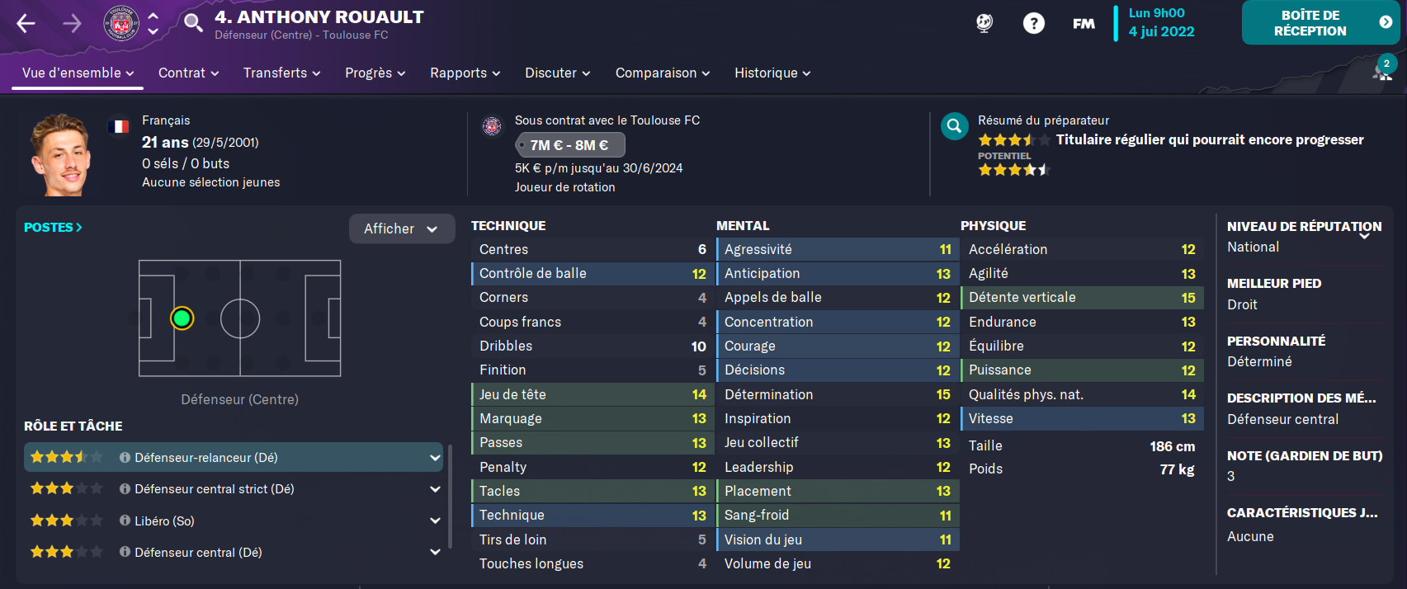
Task: Open the Boîte de réception button
Action: [x=1320, y=22]
